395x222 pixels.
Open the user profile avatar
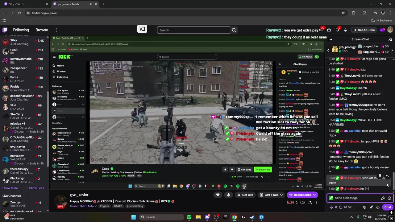click(x=390, y=30)
